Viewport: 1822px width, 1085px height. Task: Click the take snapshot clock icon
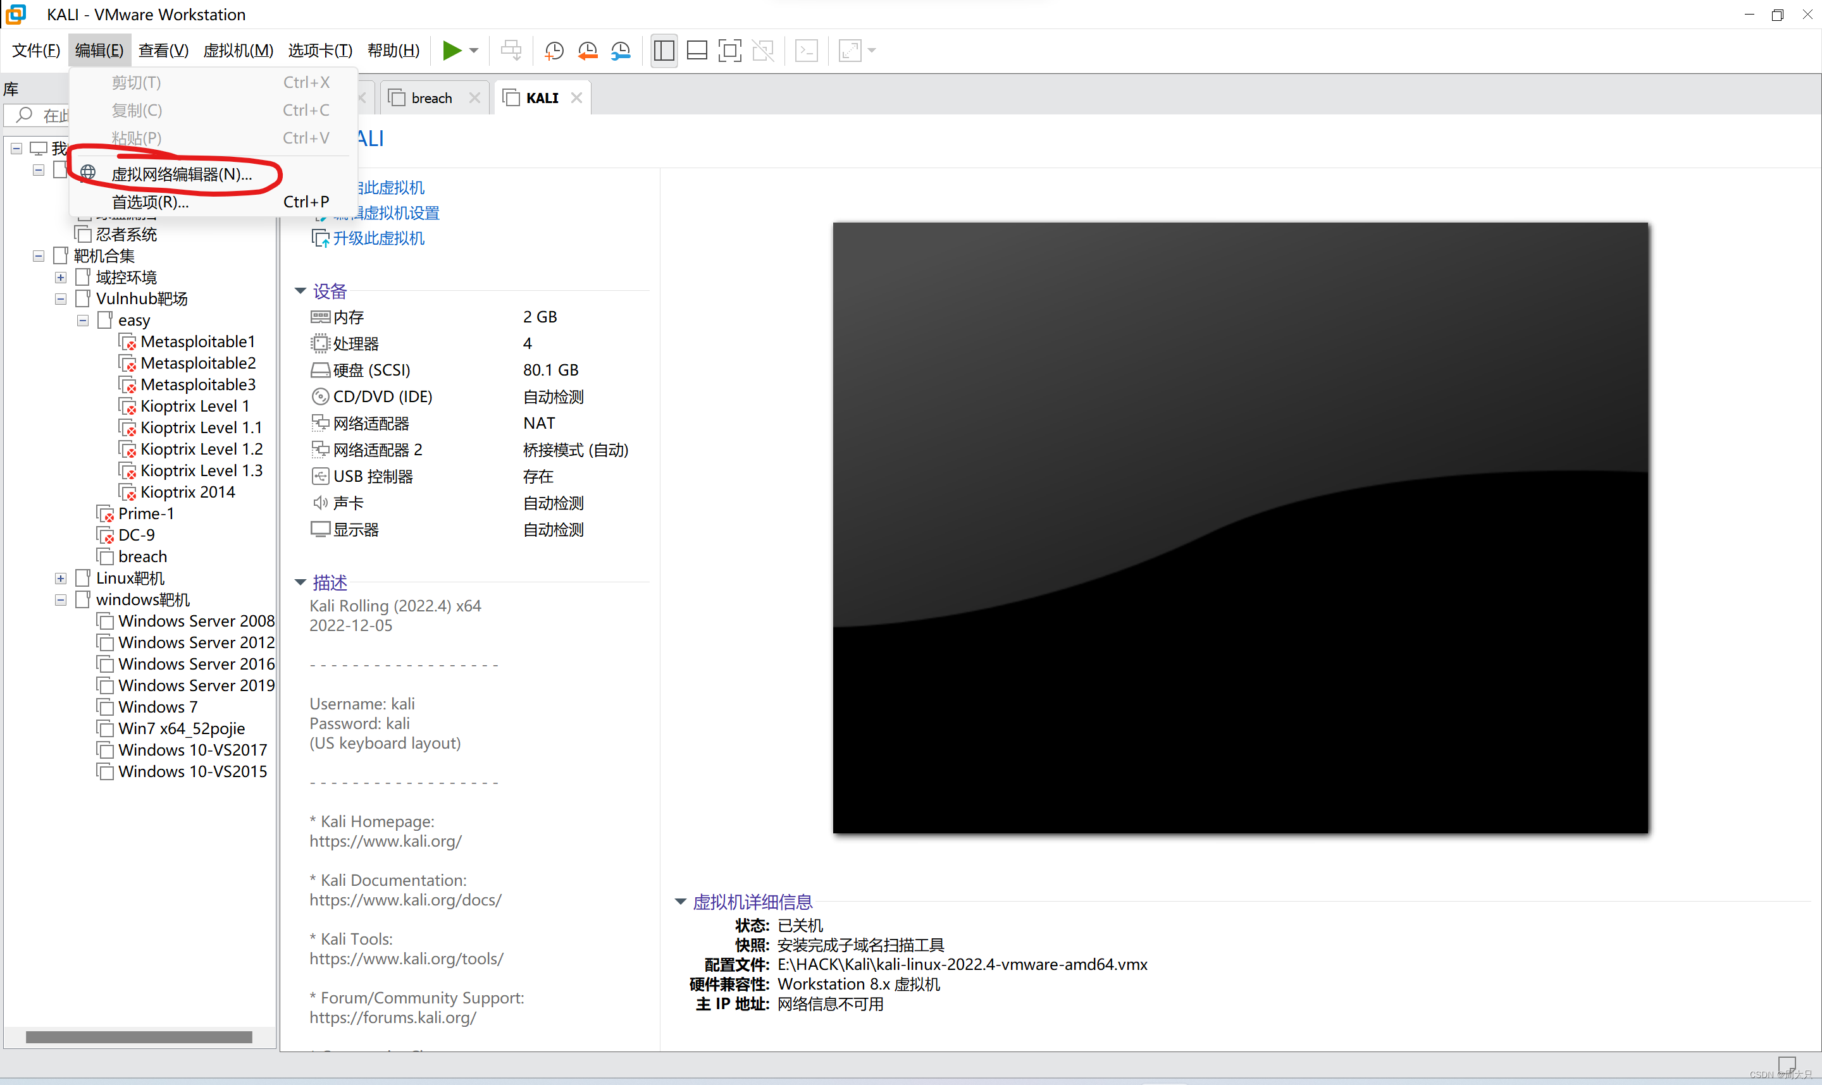pyautogui.click(x=554, y=51)
